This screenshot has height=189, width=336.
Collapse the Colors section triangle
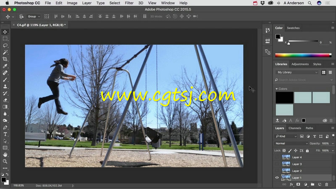coord(276,89)
